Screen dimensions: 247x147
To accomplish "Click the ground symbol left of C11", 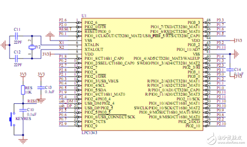I will [x=4, y=44].
